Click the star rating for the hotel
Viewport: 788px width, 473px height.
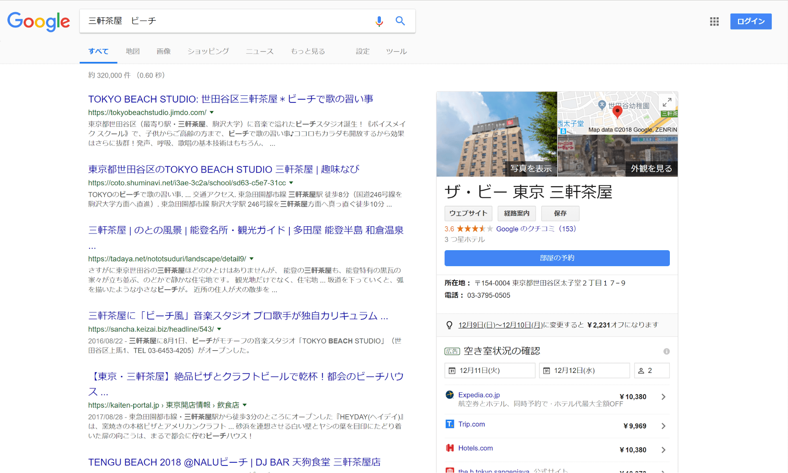point(475,229)
